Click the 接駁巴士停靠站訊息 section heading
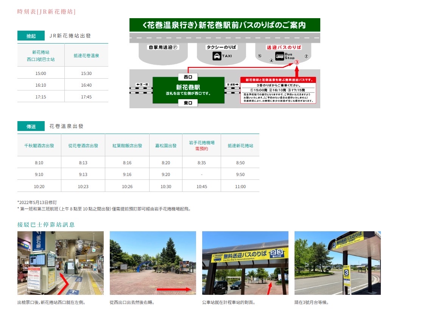The width and height of the screenshot is (424, 313). pos(46,224)
